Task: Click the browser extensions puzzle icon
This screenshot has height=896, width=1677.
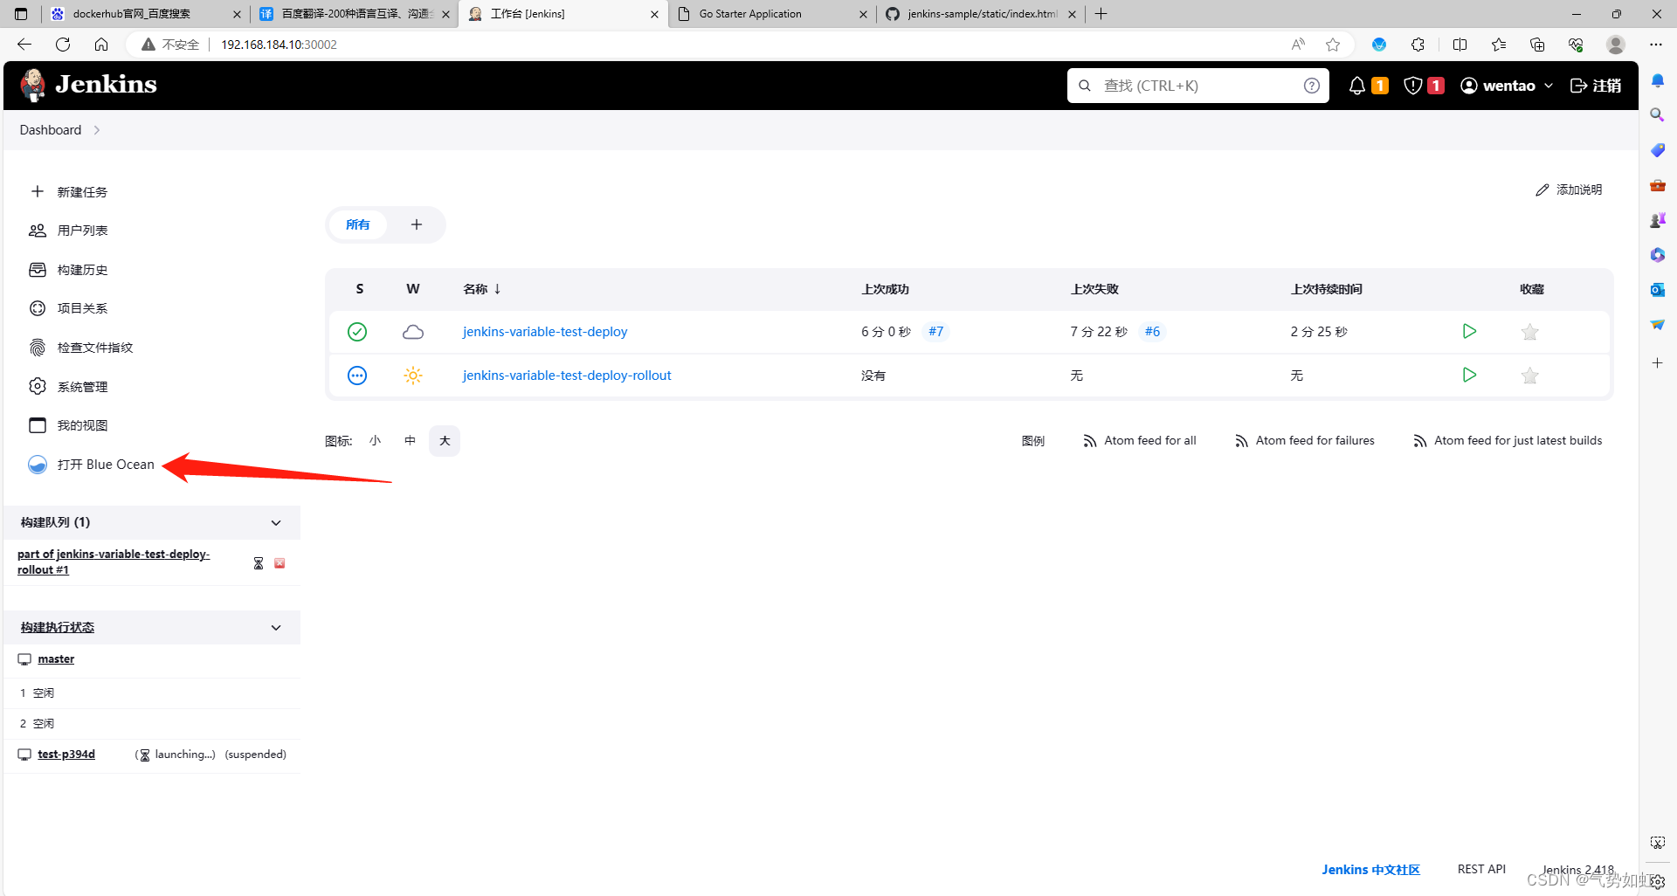Action: (1418, 45)
